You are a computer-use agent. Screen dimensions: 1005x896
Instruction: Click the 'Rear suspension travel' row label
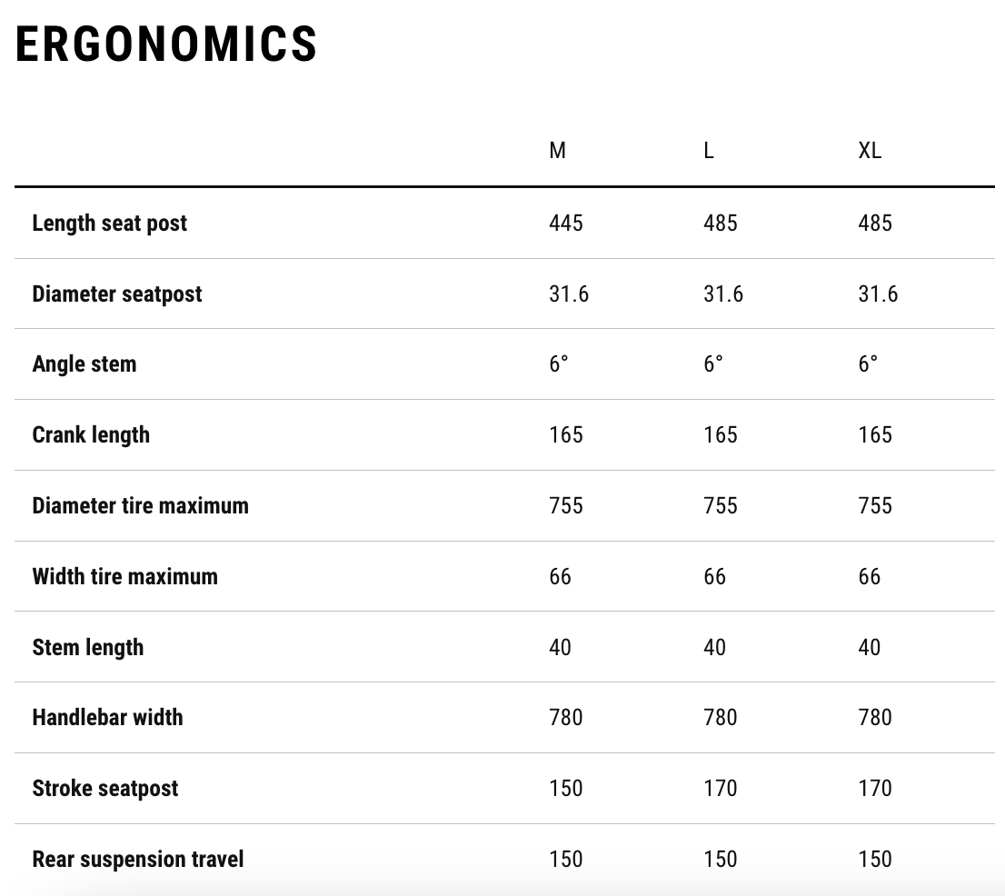pyautogui.click(x=138, y=860)
